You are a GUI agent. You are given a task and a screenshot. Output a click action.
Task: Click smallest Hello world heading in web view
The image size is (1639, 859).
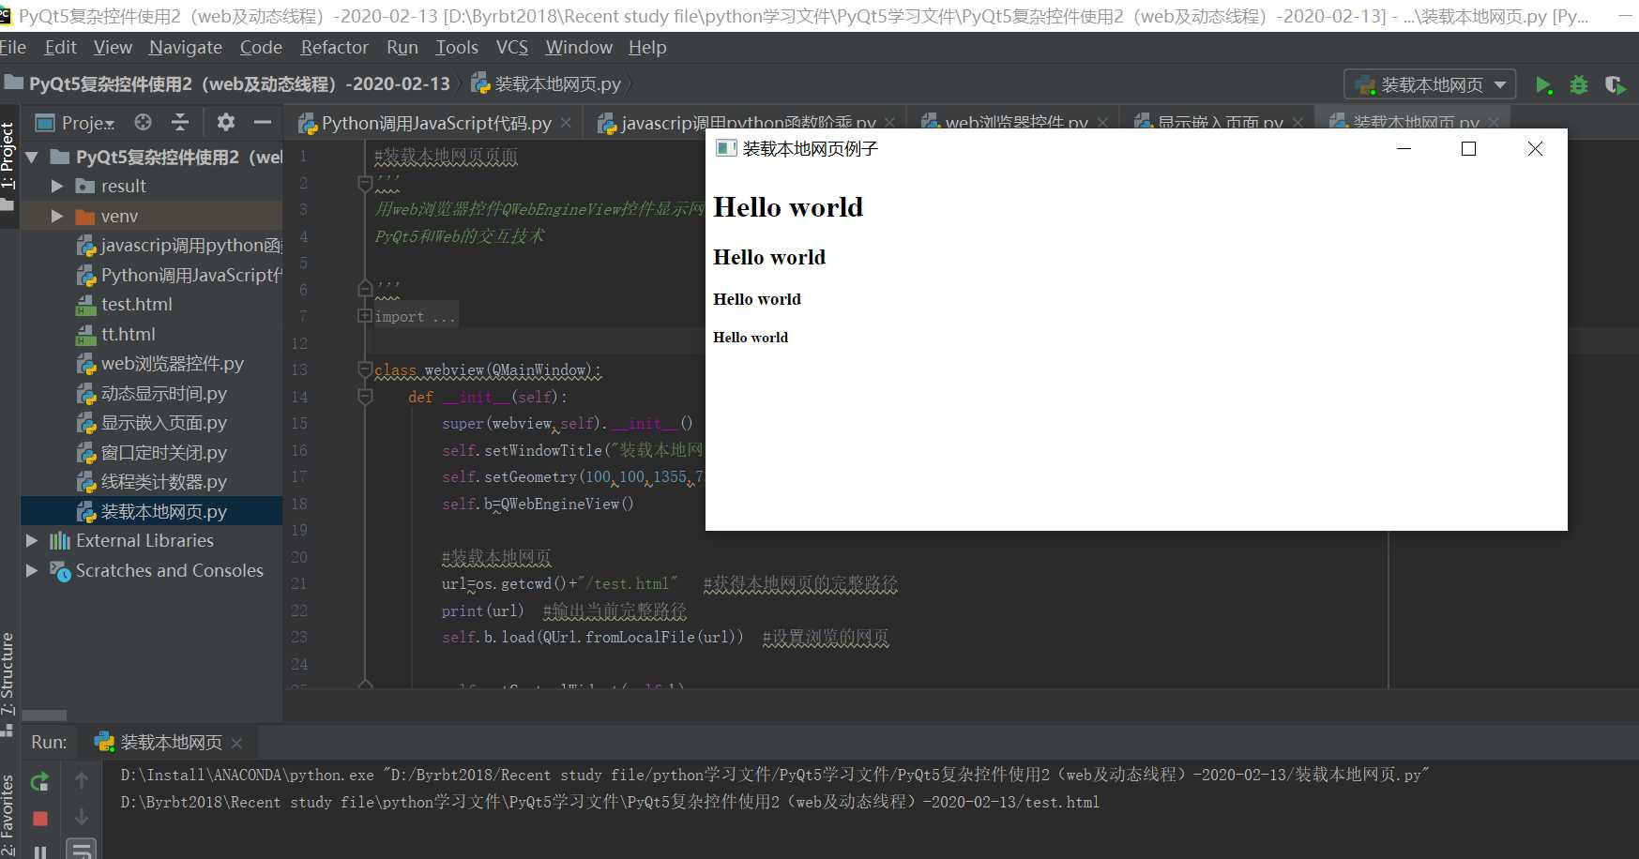(x=751, y=338)
